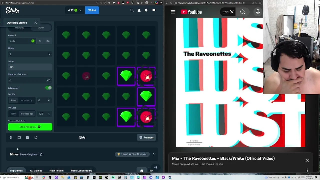Open File Explorer from taskbar

[x=62, y=177]
